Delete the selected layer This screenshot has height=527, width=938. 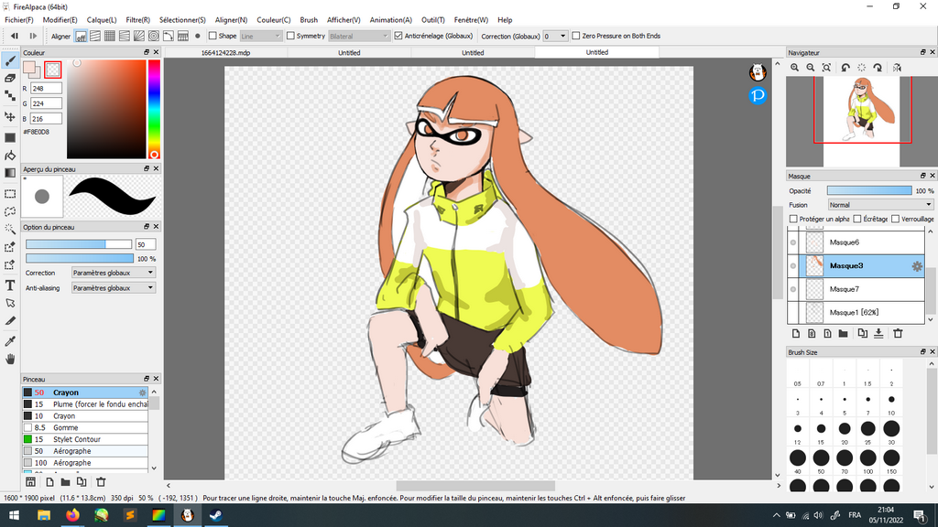[x=898, y=333]
